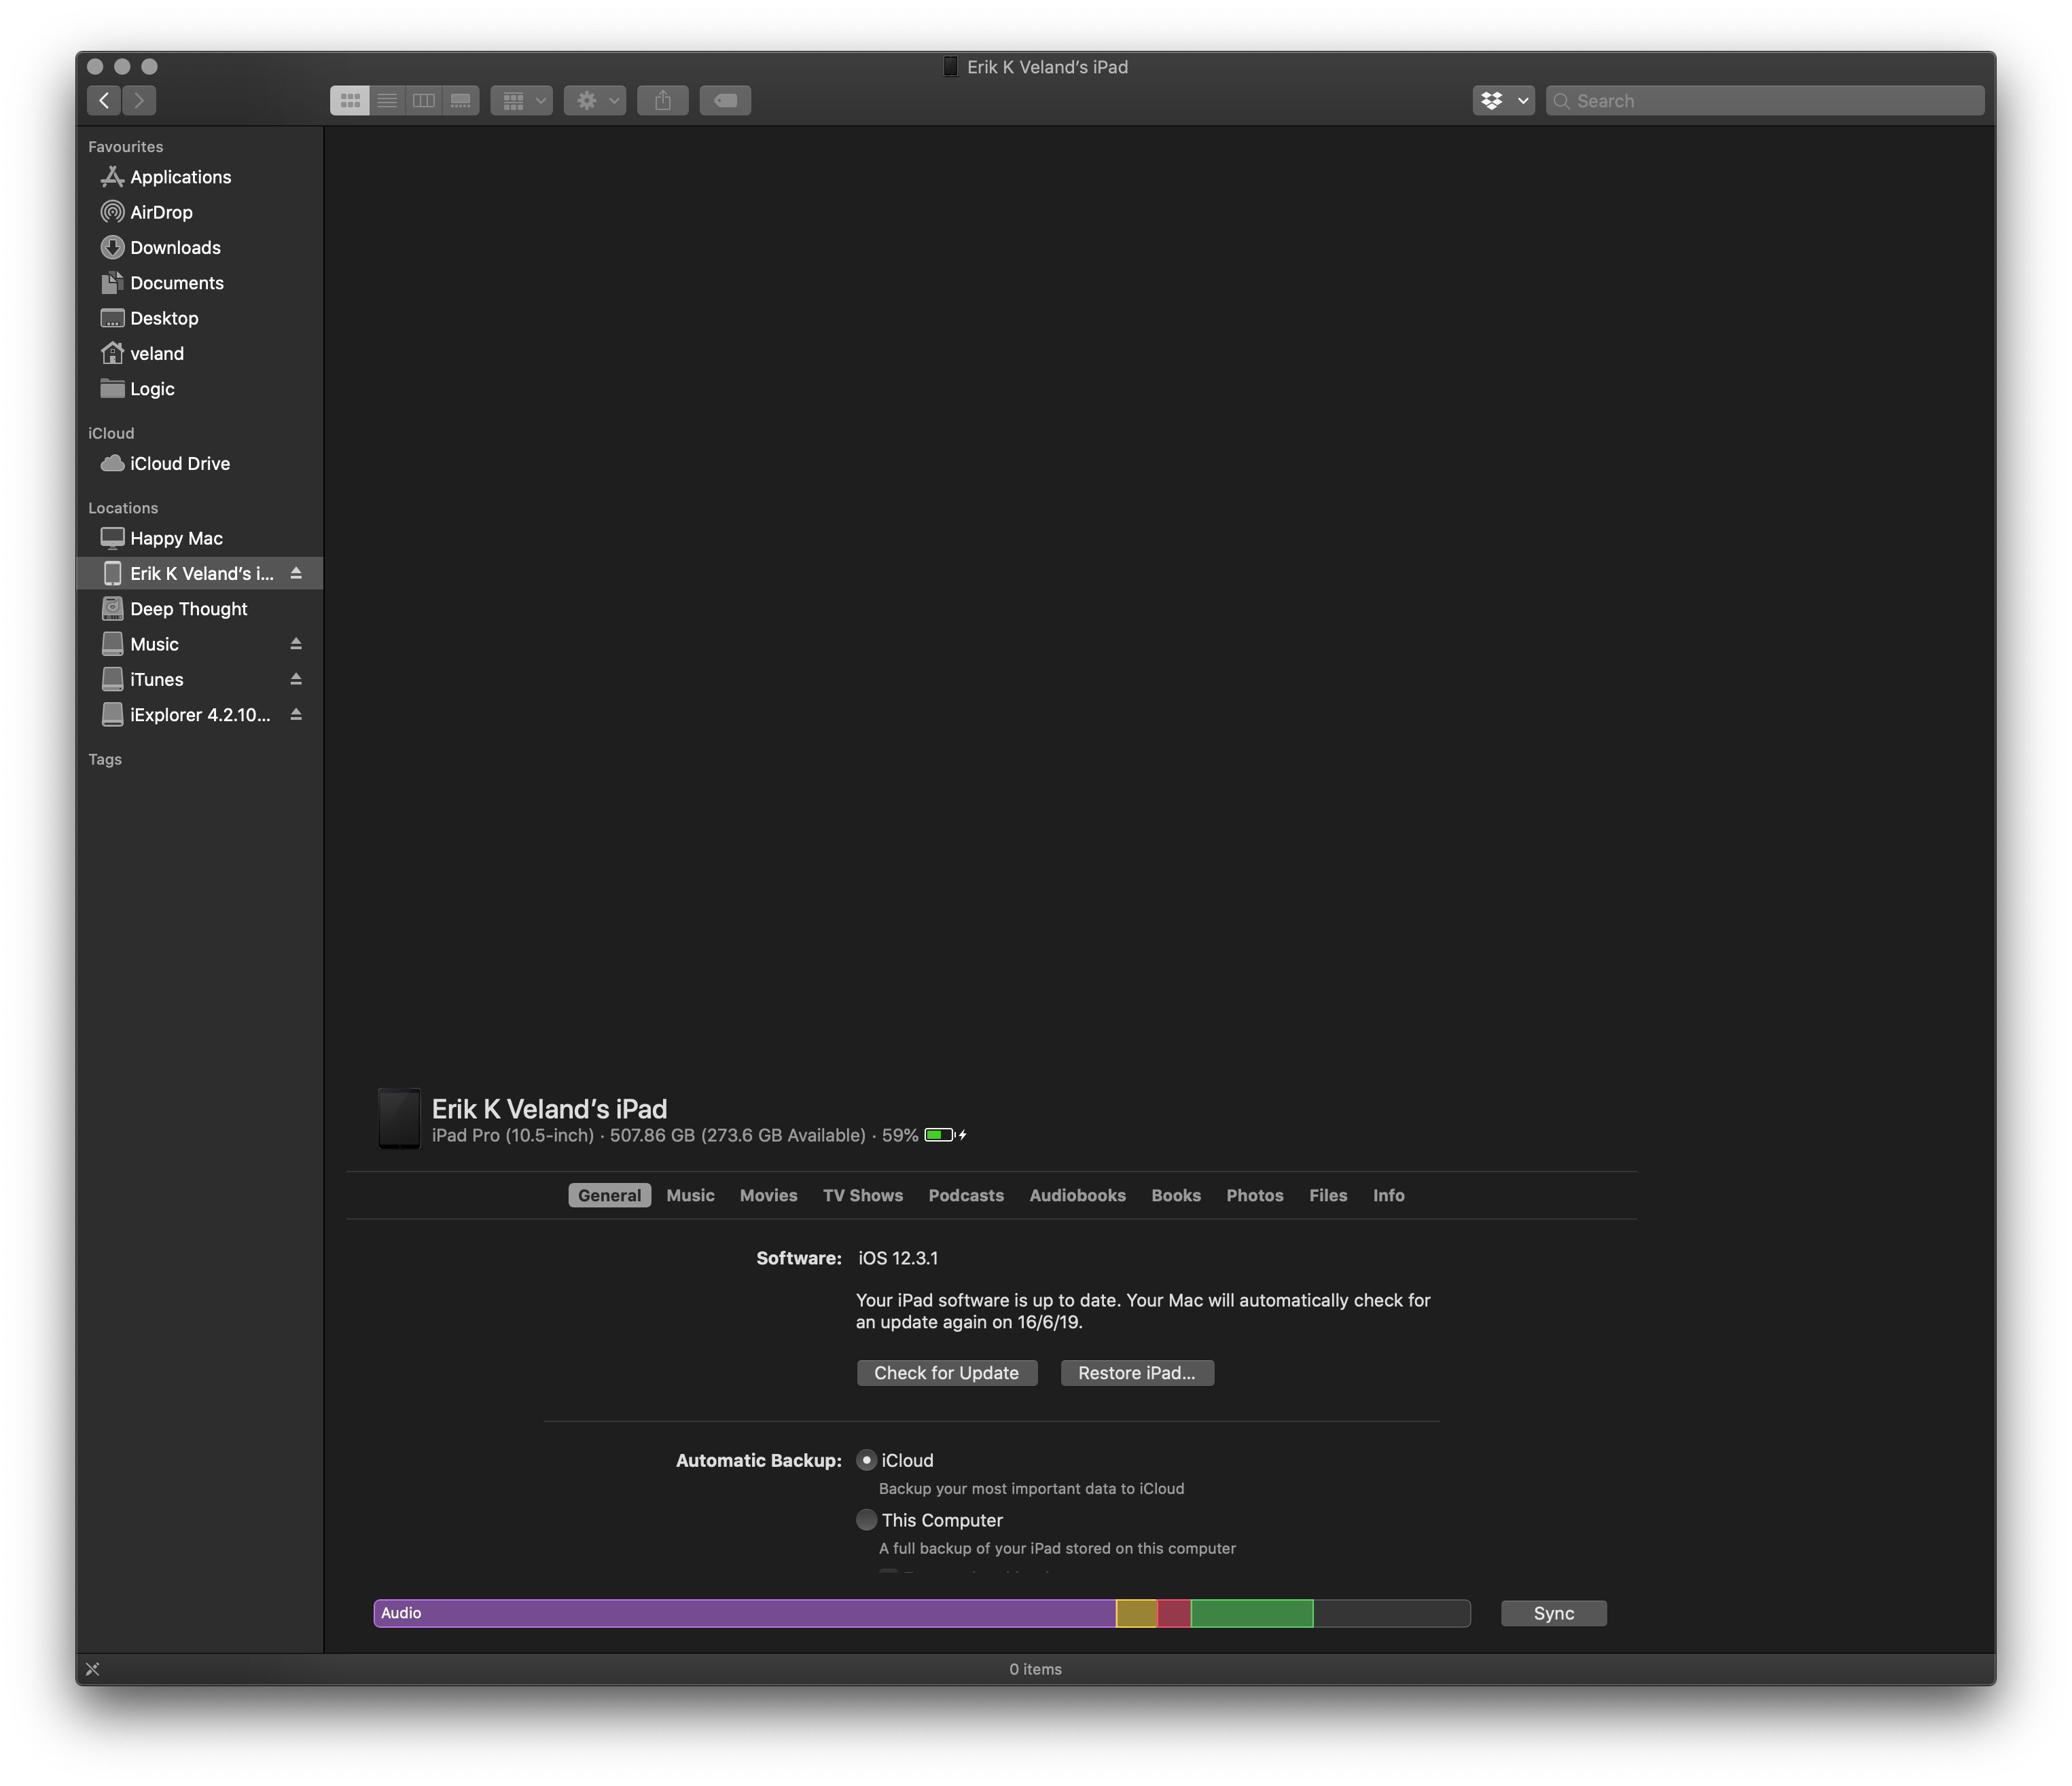
Task: Click the tools icon in status bar
Action: click(x=93, y=1669)
